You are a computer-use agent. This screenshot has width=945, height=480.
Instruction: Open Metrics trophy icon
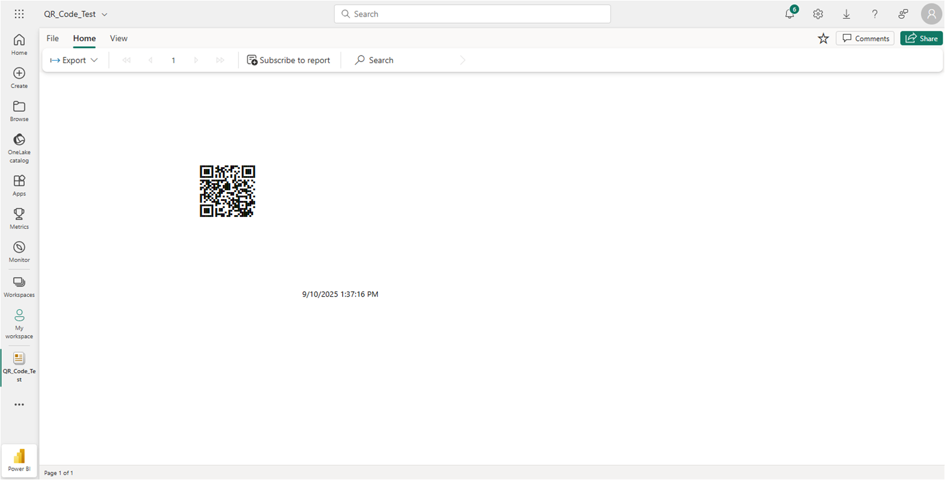click(19, 218)
